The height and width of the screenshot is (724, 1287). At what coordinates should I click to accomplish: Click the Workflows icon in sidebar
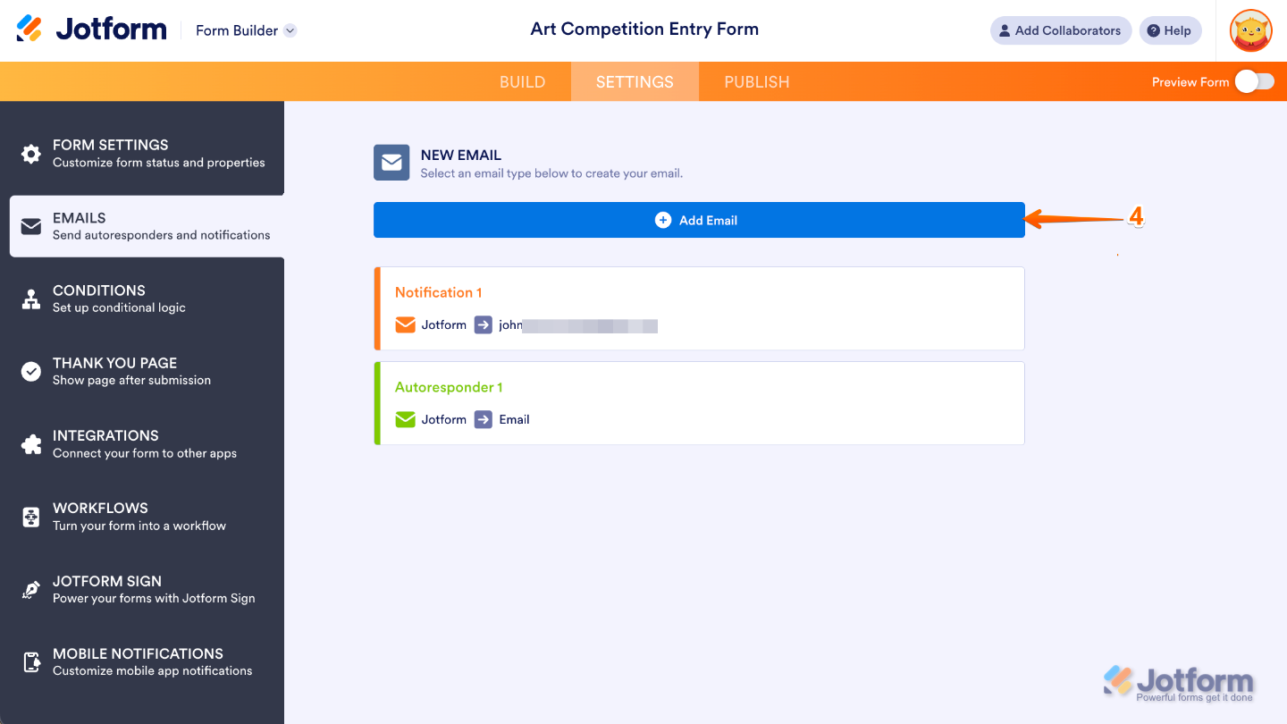31,517
